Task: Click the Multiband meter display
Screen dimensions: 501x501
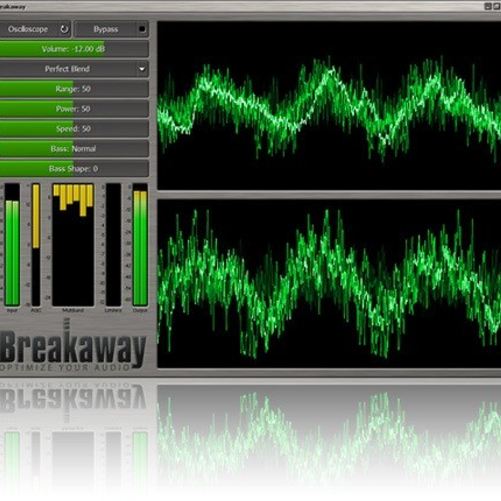Action: (73, 245)
